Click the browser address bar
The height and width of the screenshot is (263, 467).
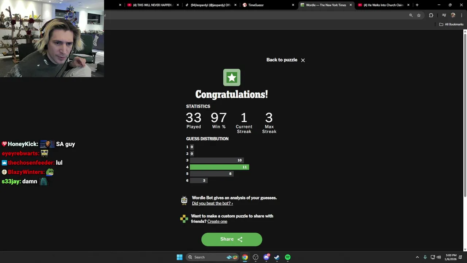(x=255, y=15)
